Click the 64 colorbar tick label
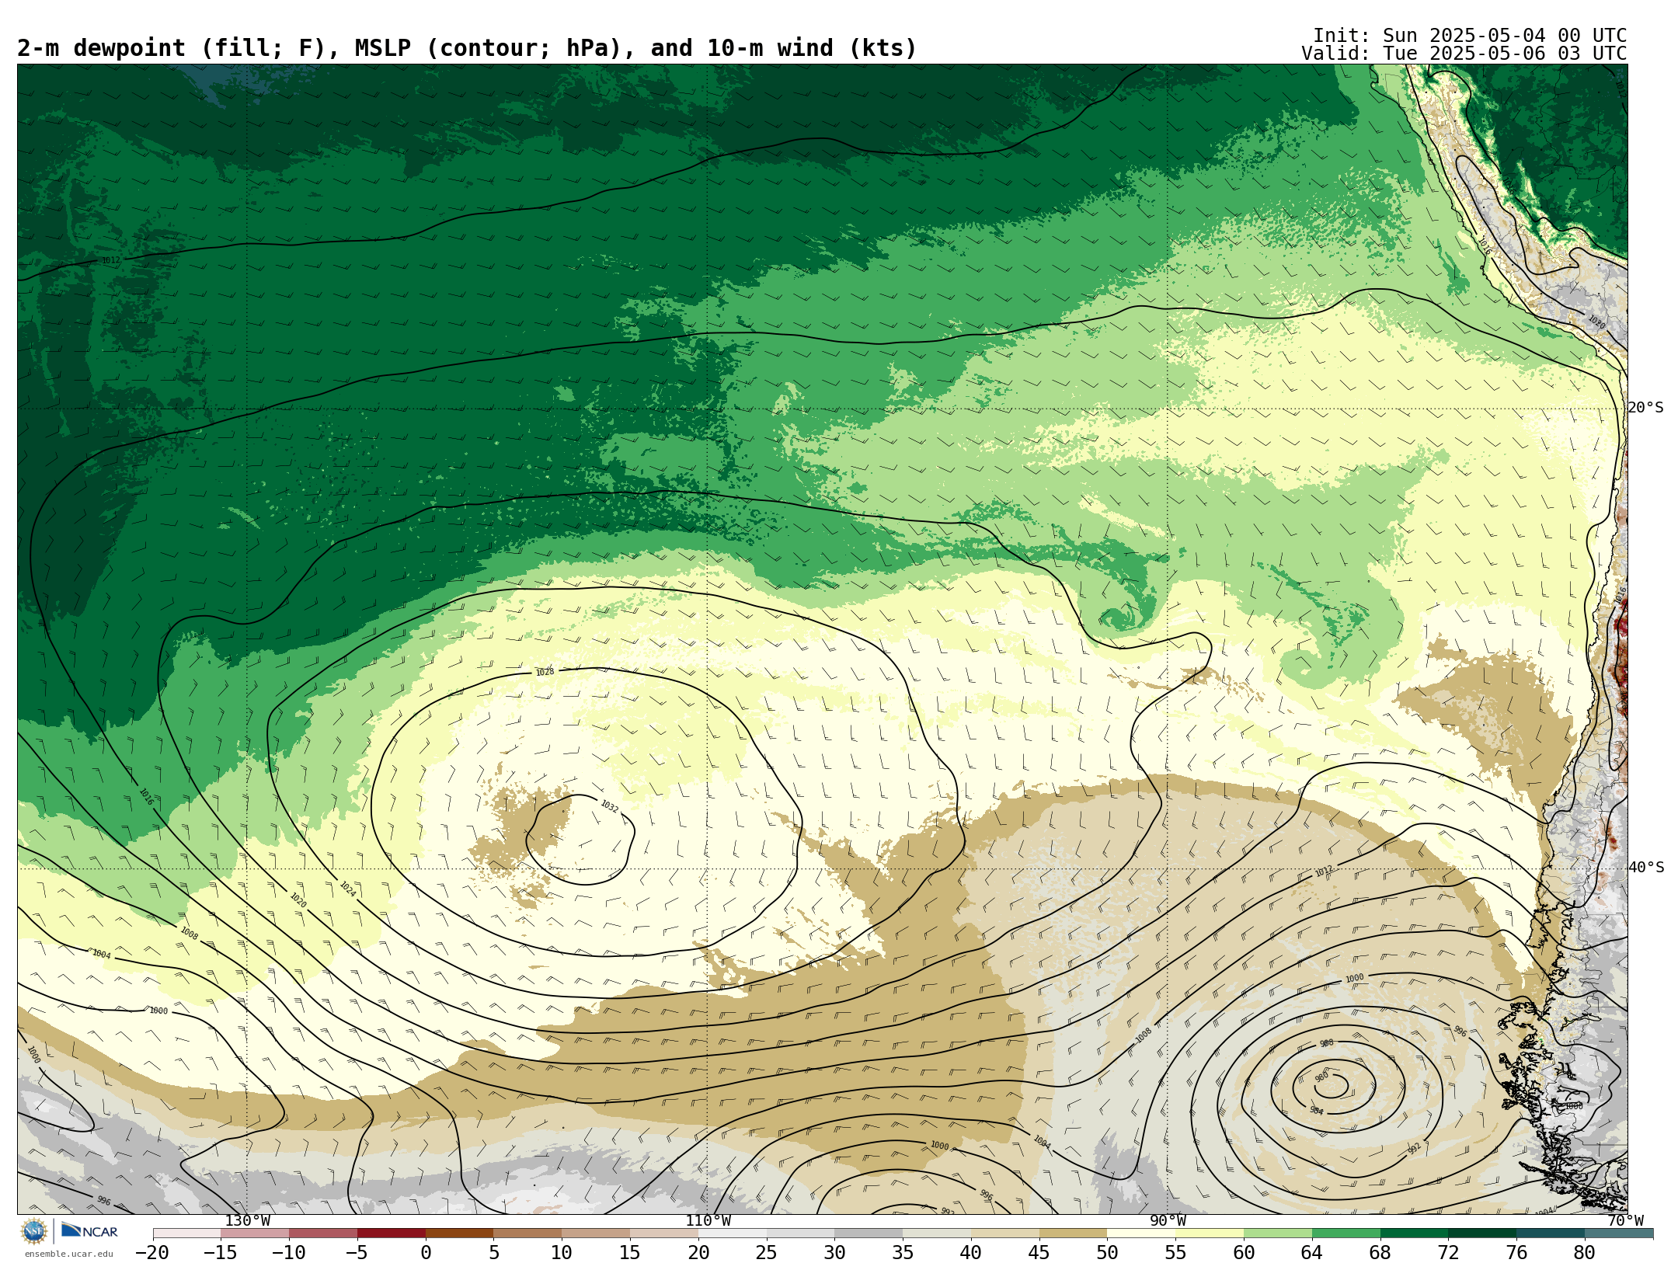This screenshot has height=1263, width=1678. [1312, 1252]
